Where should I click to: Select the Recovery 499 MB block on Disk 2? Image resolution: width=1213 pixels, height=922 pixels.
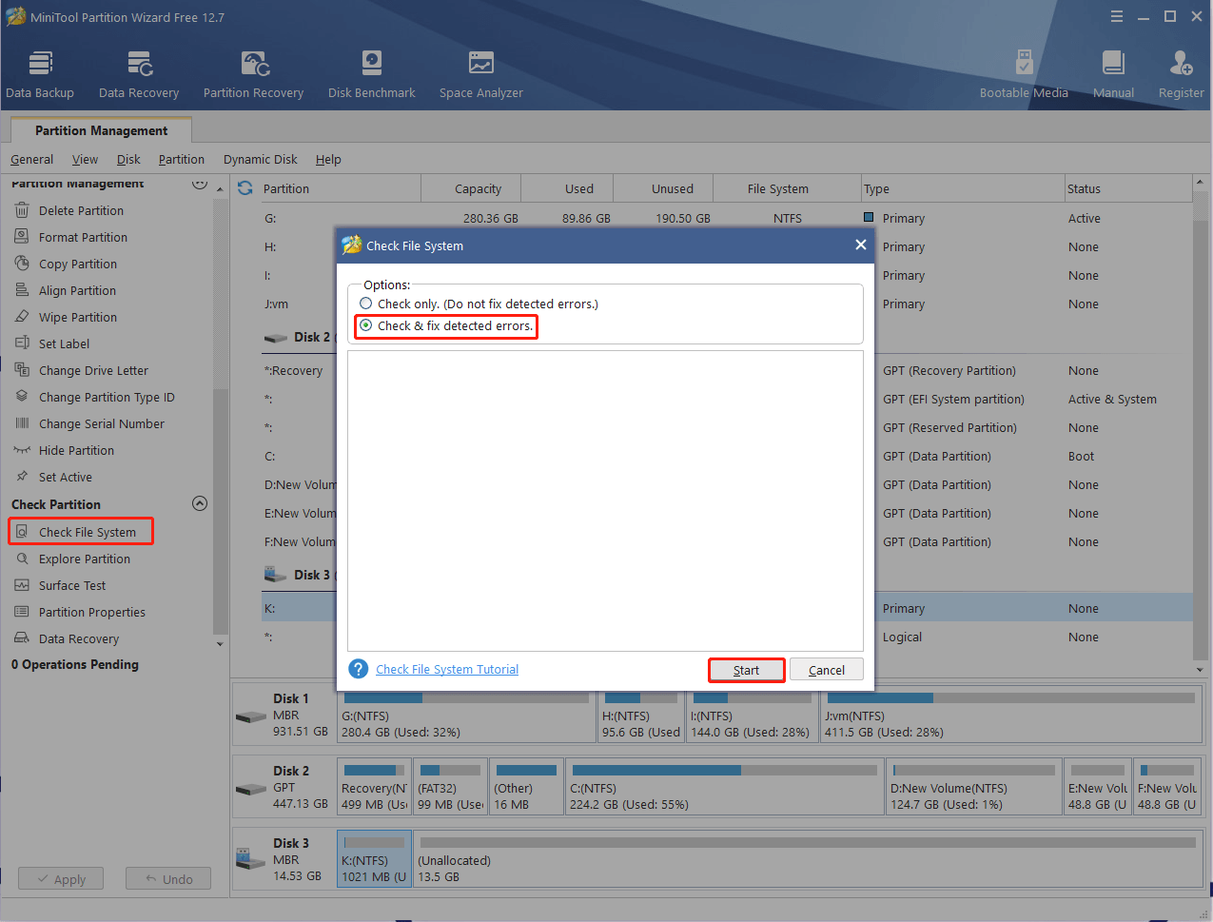[375, 787]
